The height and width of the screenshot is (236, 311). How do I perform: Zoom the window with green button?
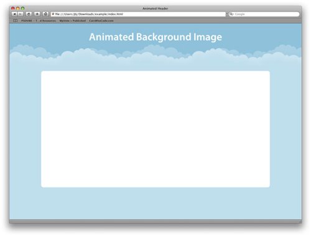[x=23, y=8]
